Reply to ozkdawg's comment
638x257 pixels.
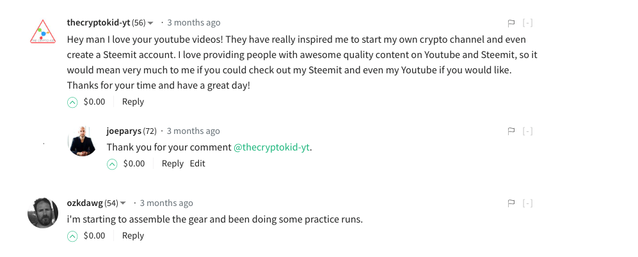tap(133, 236)
